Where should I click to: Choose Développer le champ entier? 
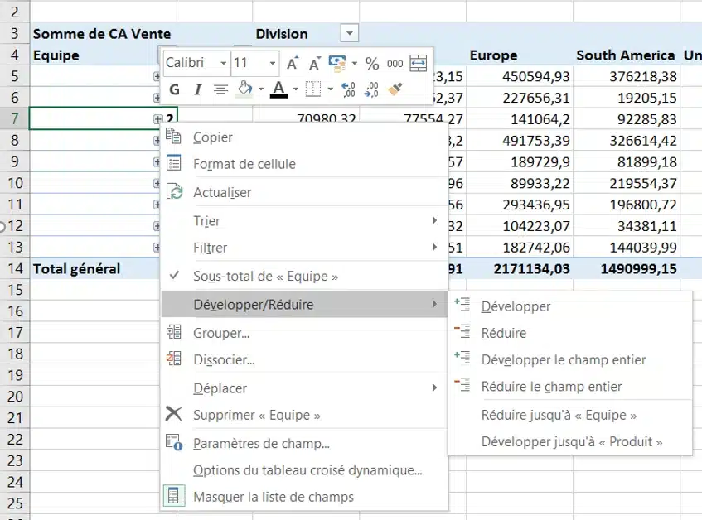coord(570,360)
